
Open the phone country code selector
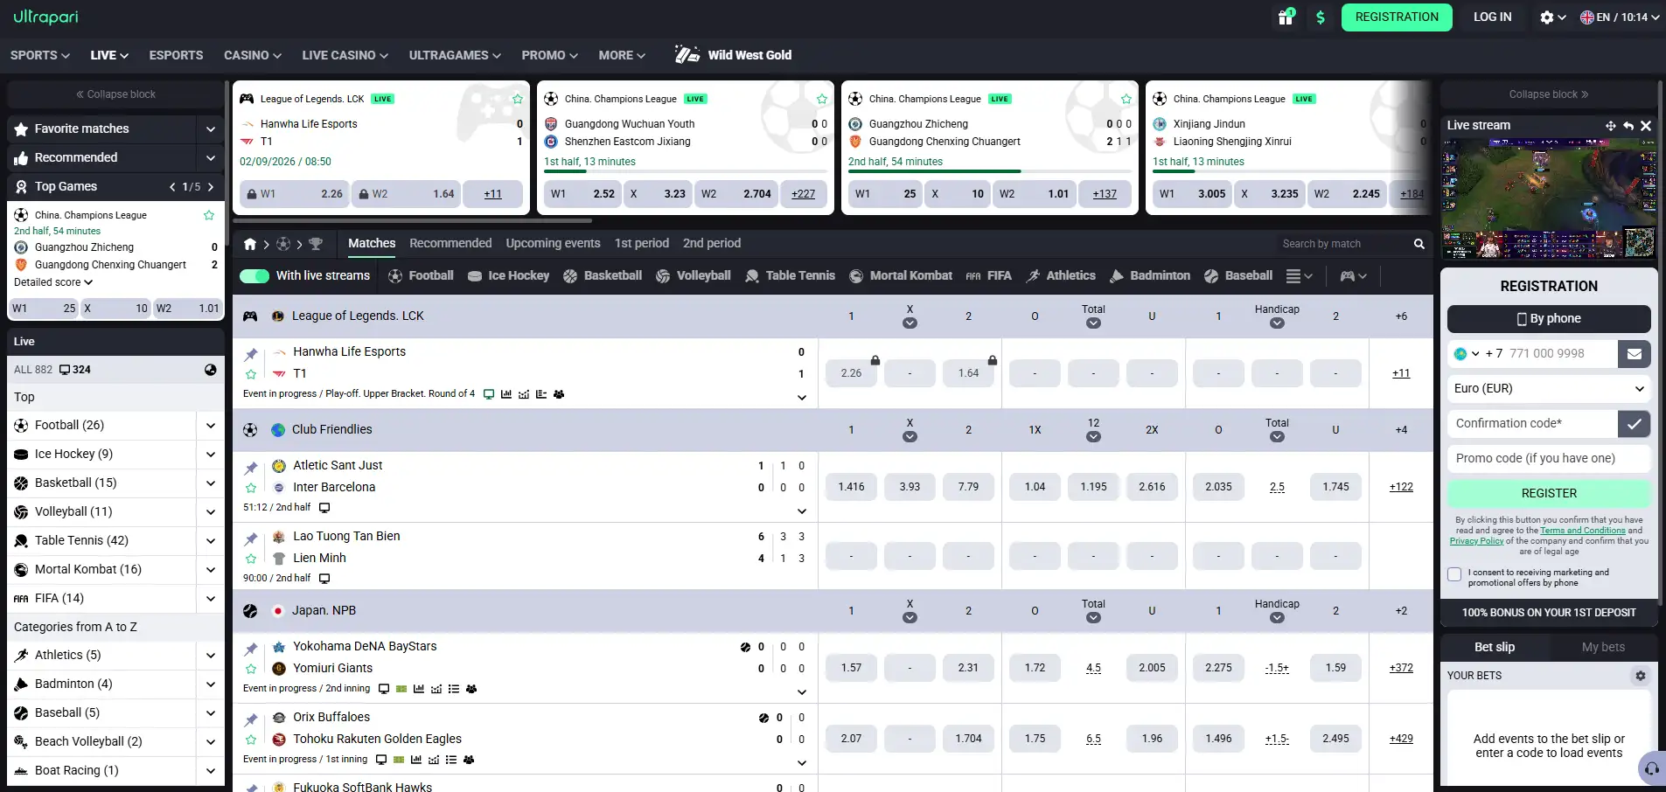click(x=1465, y=354)
